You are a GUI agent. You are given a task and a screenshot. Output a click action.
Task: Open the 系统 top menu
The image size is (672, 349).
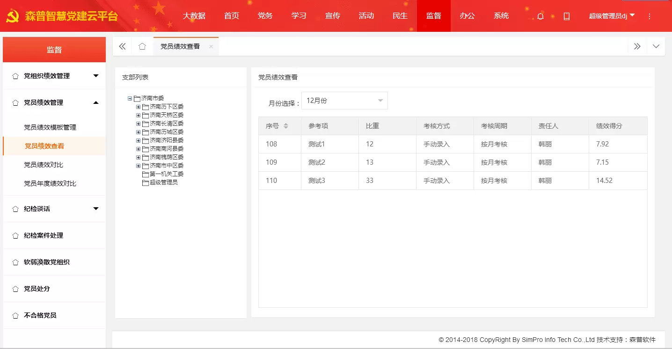pos(501,16)
